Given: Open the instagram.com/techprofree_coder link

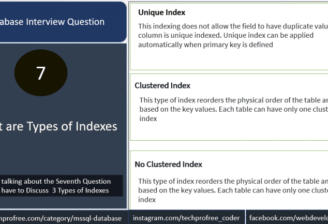Looking at the screenshot, I should click(x=186, y=218).
